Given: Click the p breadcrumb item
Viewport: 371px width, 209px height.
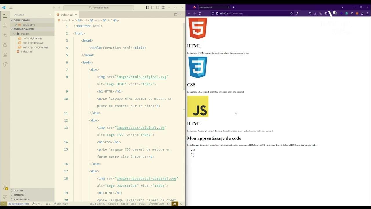Looking at the screenshot, I should [116, 21].
